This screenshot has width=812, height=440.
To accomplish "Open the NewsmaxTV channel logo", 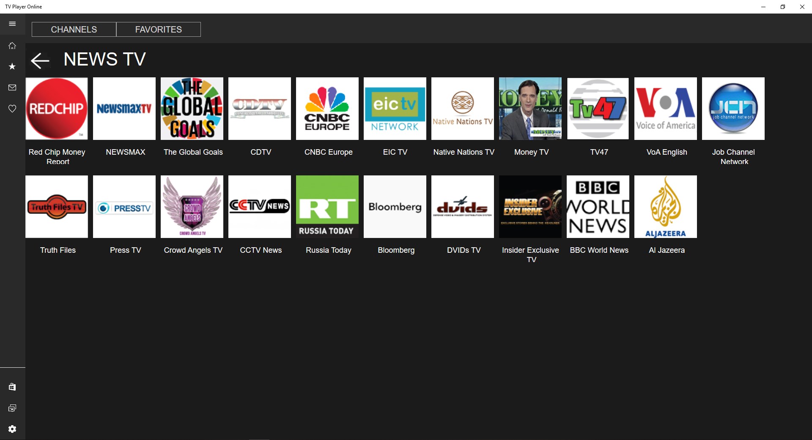I will click(124, 109).
